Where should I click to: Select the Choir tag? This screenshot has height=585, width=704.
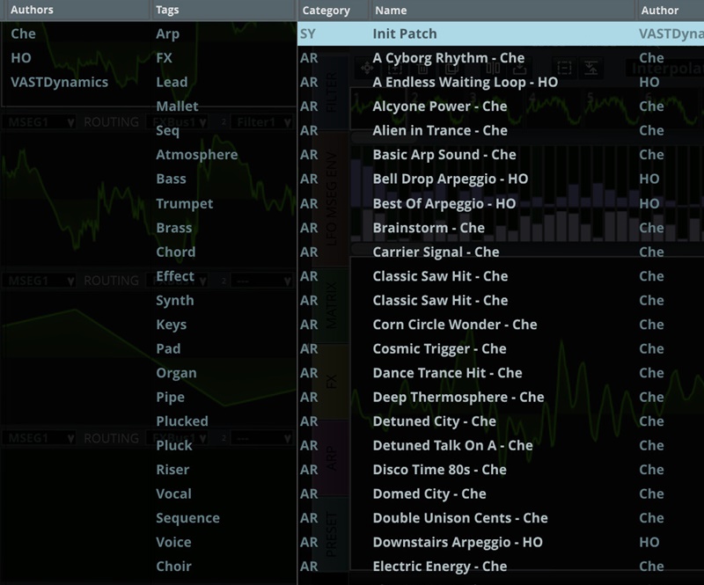173,567
